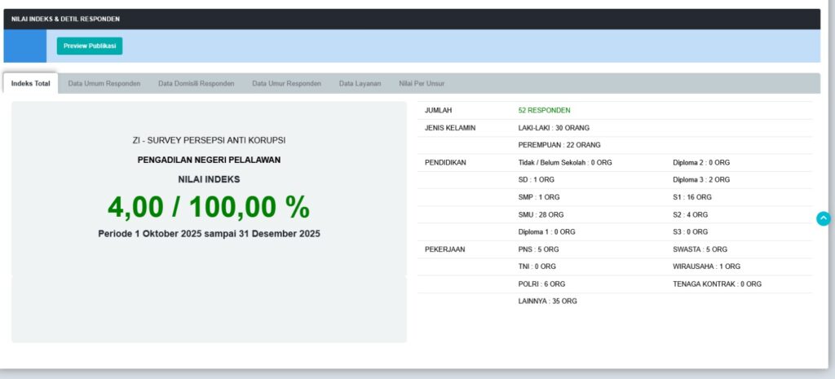Viewport: 835px width, 379px height.
Task: Click the LAINNYA : 35 ORG occupation entry
Action: click(547, 301)
